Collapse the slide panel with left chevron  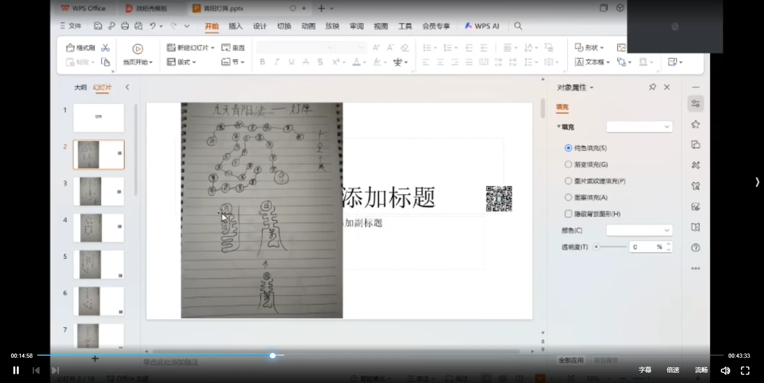tap(127, 87)
